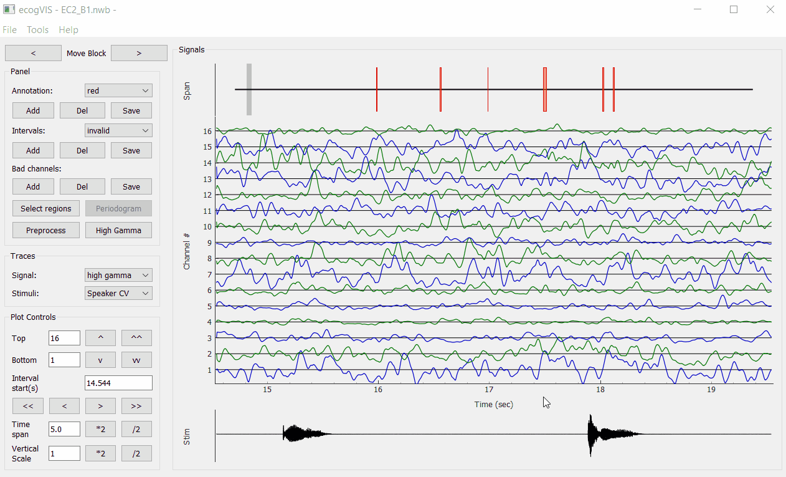Click the High Gamma button
Screen dimensions: 786x477
point(118,230)
